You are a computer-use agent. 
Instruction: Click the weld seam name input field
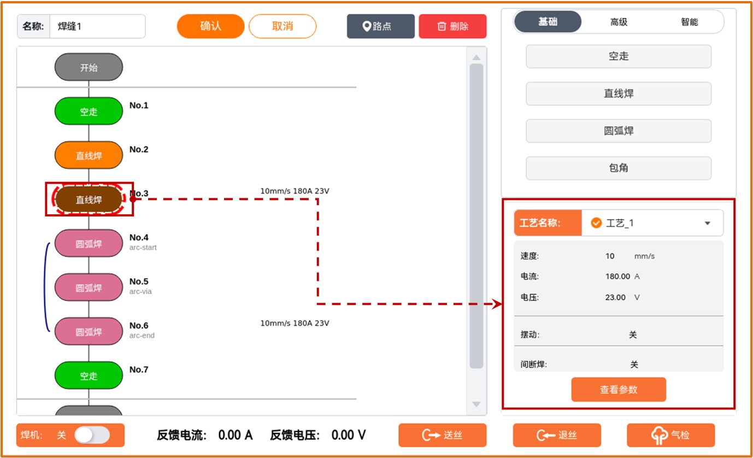click(97, 26)
